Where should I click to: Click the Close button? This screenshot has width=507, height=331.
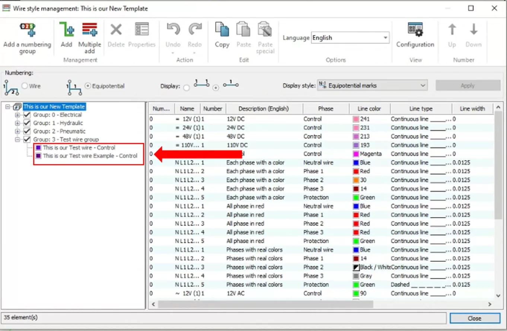(475, 318)
